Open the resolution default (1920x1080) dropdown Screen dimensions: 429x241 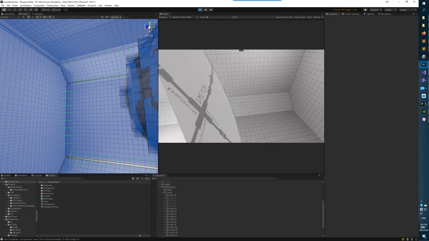point(185,17)
